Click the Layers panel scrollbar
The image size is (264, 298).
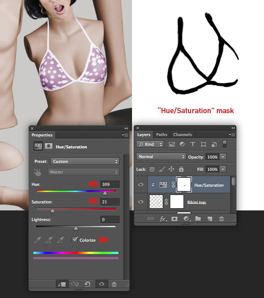234,181
